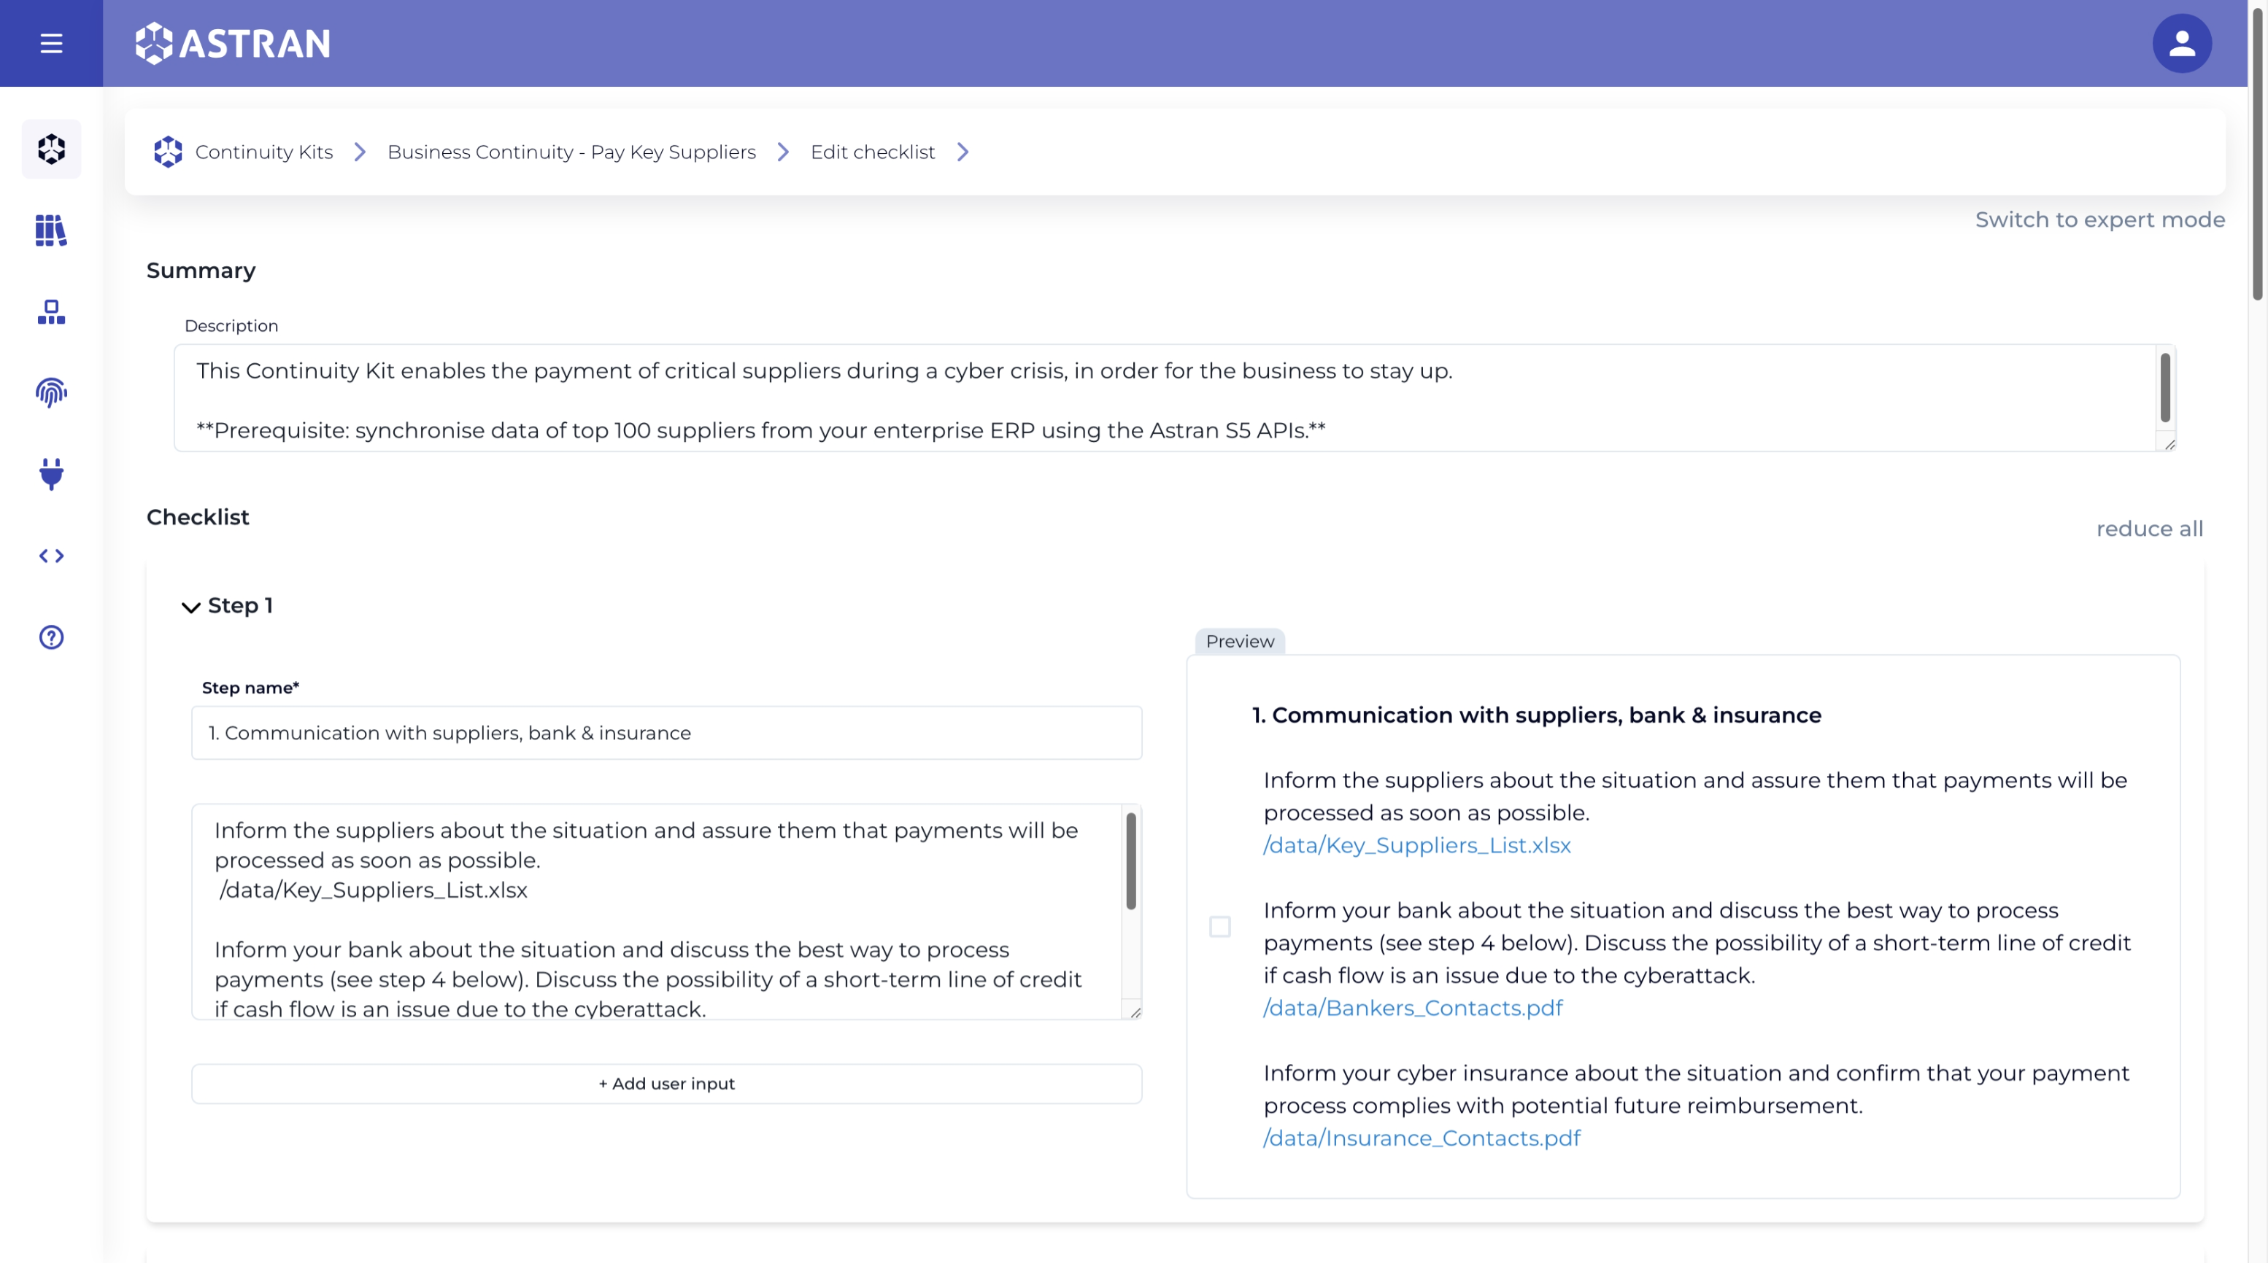Check the second checklist item checkbox
Screen dimensions: 2268x1263
coord(1220,925)
